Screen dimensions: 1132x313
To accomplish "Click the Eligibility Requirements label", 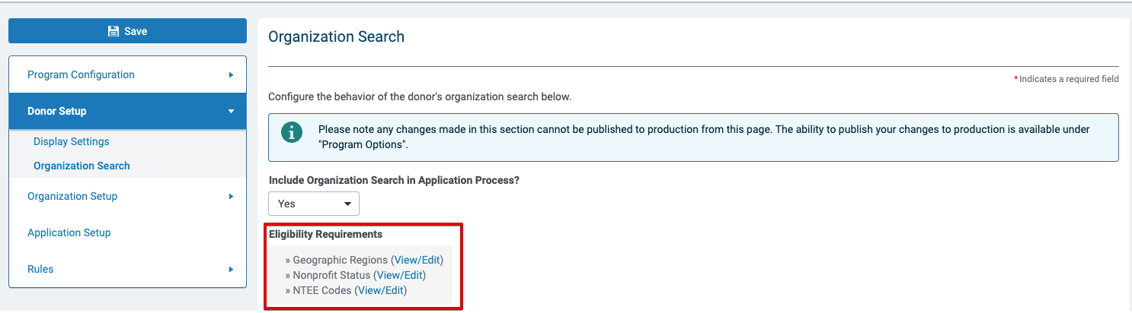I will click(325, 234).
